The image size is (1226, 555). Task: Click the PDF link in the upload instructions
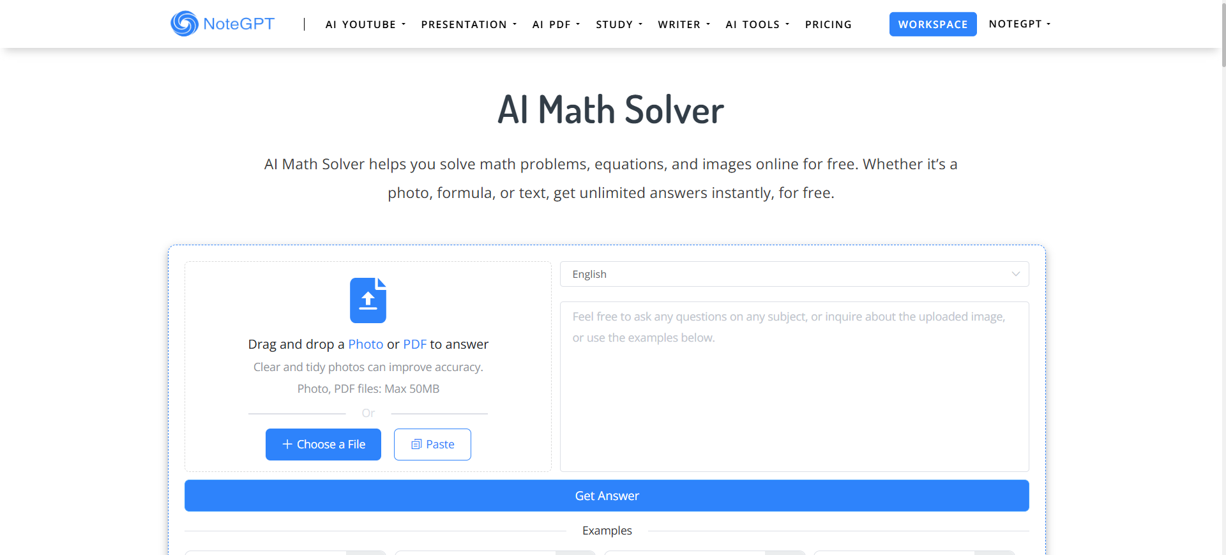click(414, 344)
